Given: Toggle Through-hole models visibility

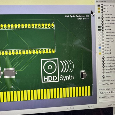Looking at the screenshot, I should pyautogui.click(x=103, y=57).
